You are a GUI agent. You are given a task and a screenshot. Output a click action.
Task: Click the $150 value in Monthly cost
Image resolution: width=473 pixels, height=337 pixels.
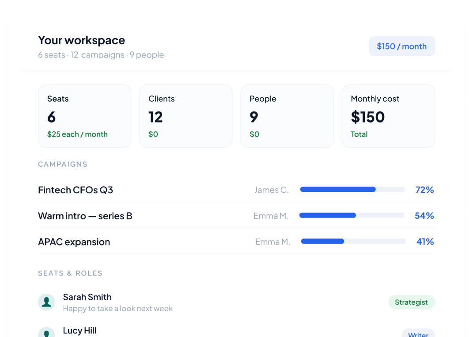pos(368,117)
